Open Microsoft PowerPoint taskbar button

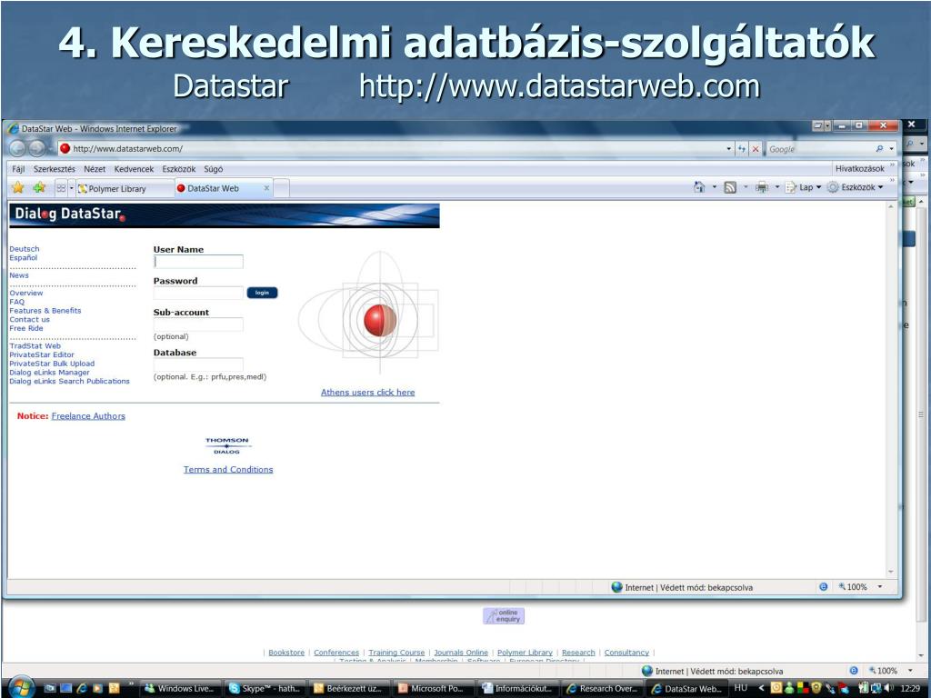click(435, 689)
